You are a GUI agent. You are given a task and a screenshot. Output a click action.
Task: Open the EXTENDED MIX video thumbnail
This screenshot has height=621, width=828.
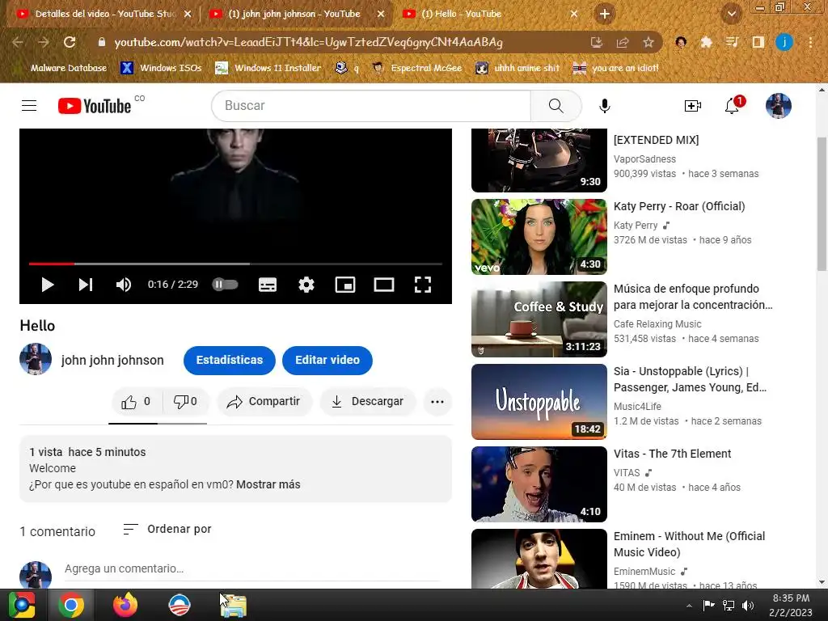click(x=539, y=161)
